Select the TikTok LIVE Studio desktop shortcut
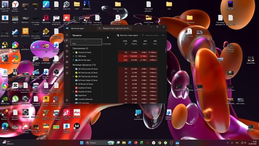 click(66, 114)
